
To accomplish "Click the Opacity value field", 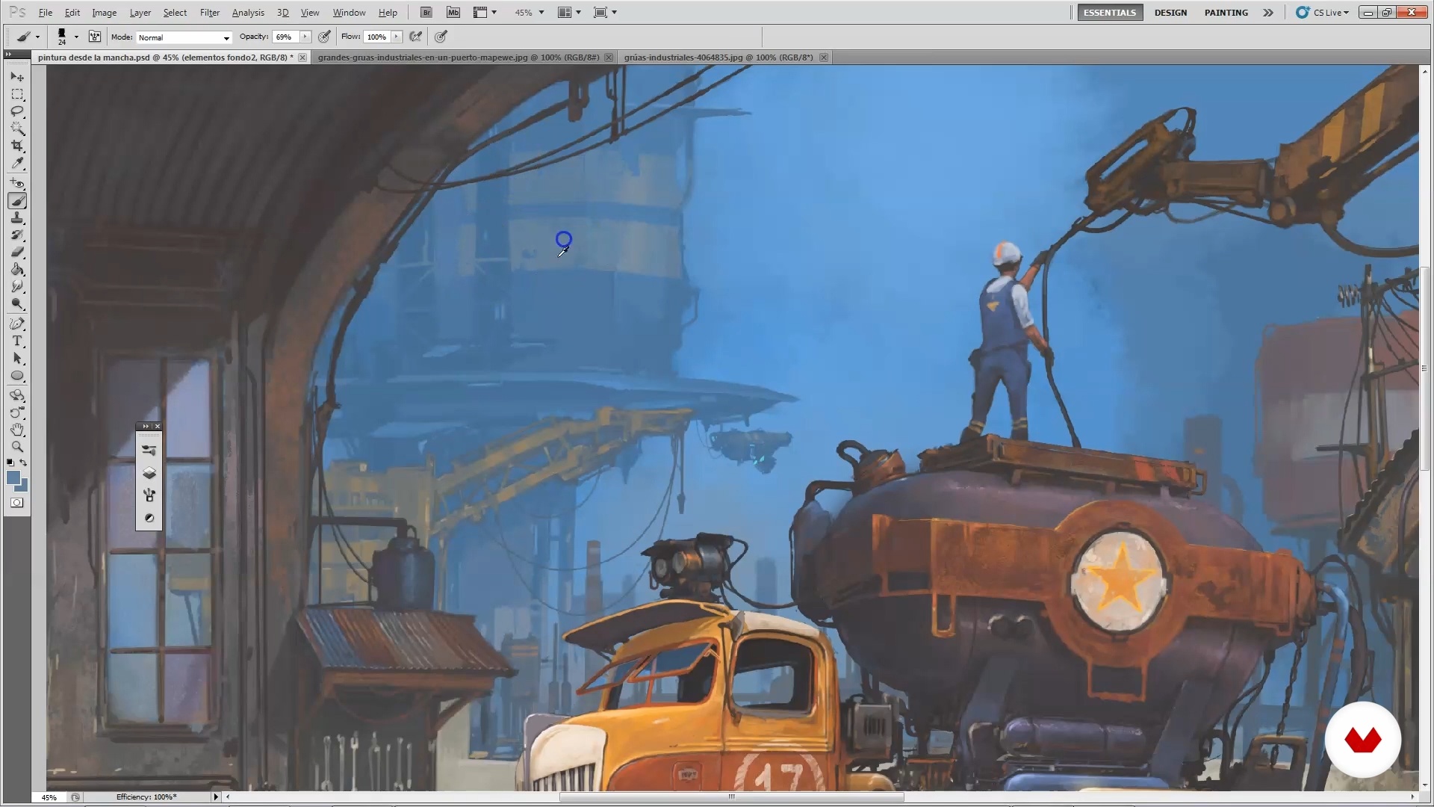I will click(285, 37).
